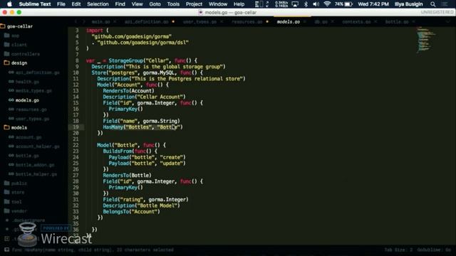Viewport: 456px width, 256px height.
Task: Open the Find menu
Action: pyautogui.click(x=120, y=4)
